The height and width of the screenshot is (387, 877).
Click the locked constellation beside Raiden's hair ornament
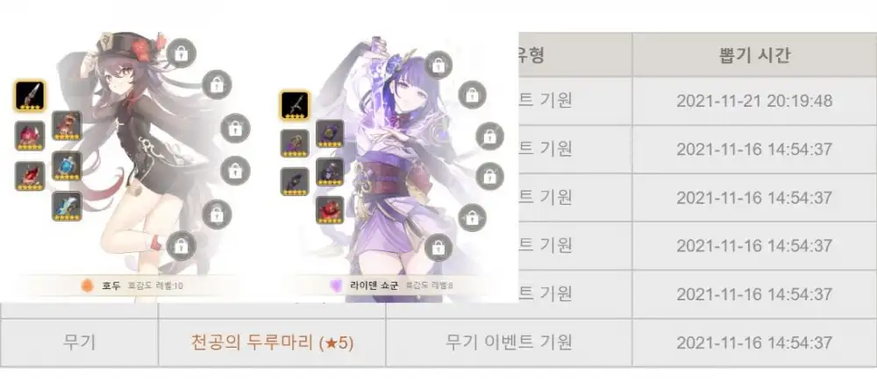[x=438, y=65]
